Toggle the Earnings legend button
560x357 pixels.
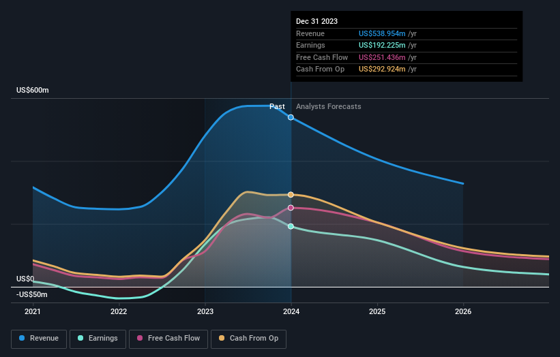coord(98,339)
